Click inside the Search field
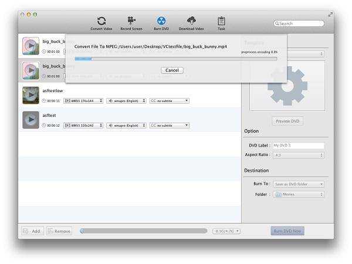 point(299,23)
